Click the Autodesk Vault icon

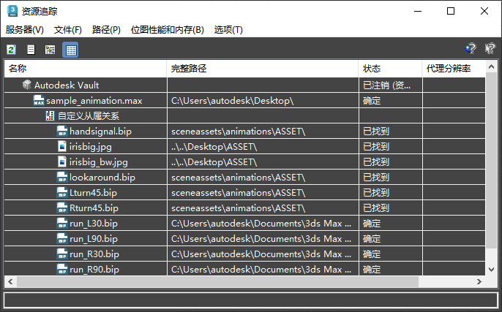point(27,85)
